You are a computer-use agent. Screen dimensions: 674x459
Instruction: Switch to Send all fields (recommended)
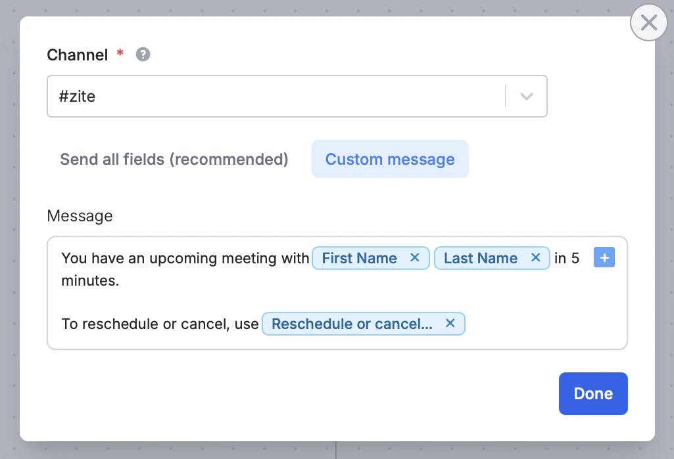point(174,160)
